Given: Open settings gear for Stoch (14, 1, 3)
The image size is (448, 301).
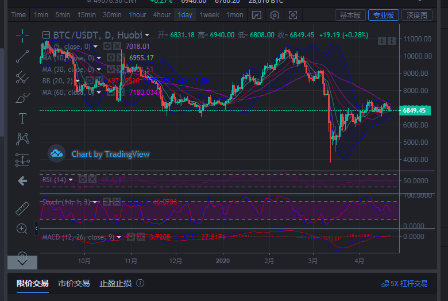Looking at the screenshot, I should 107,202.
